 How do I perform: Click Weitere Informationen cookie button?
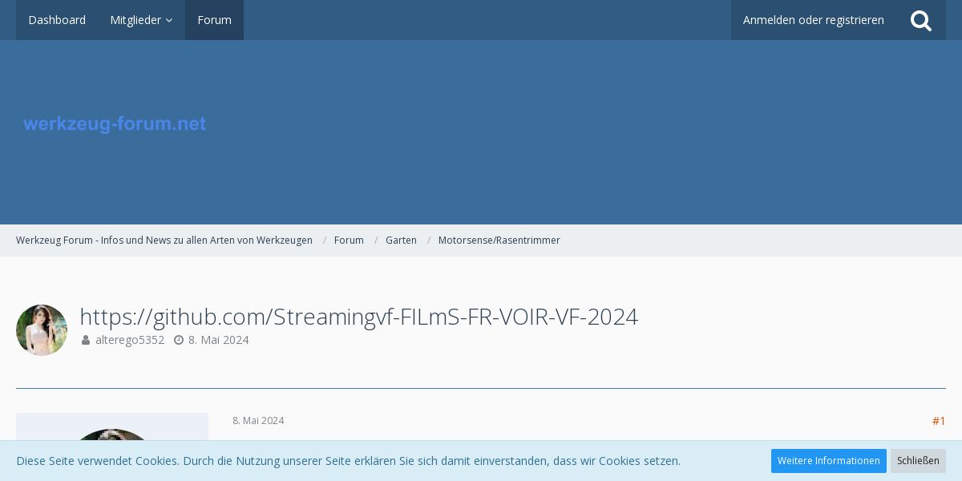point(828,461)
